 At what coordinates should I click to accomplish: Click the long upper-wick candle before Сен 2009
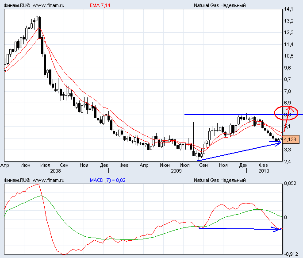click(193, 139)
